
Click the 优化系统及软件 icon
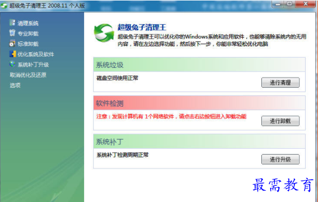(x=12, y=54)
